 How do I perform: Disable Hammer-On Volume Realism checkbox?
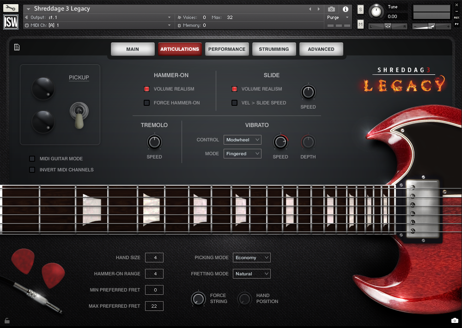pyautogui.click(x=147, y=89)
